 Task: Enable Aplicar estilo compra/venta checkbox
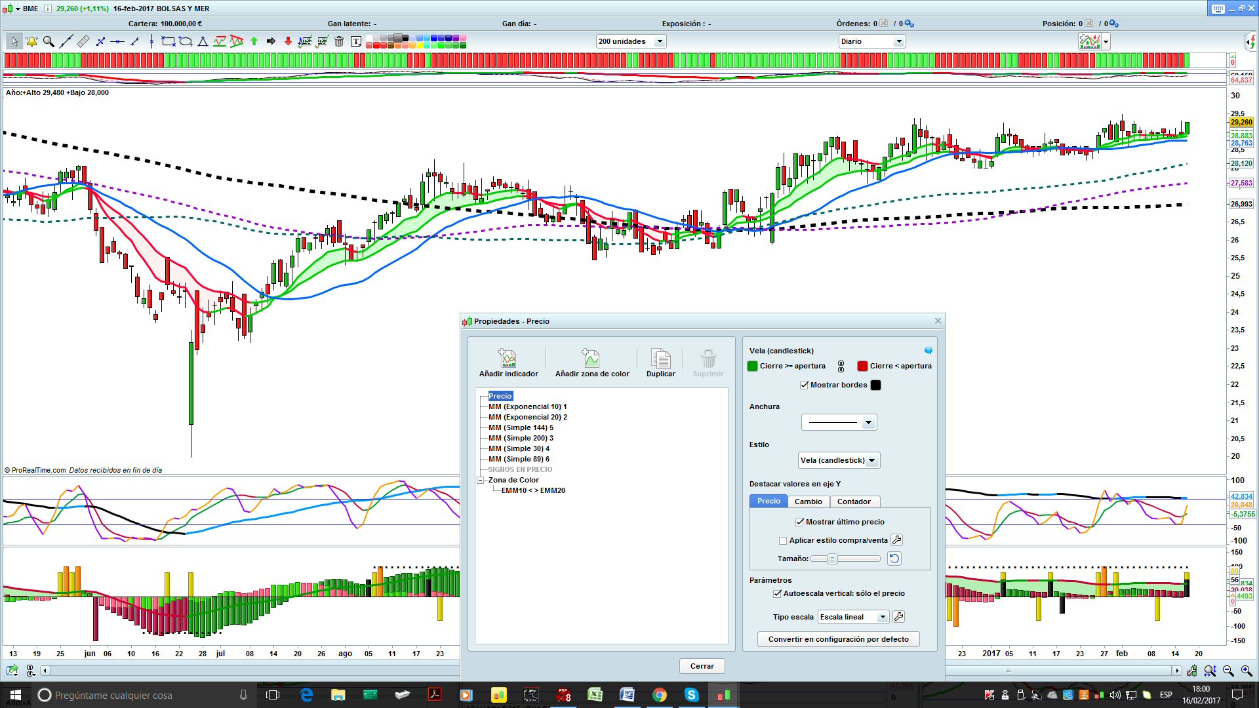point(782,541)
